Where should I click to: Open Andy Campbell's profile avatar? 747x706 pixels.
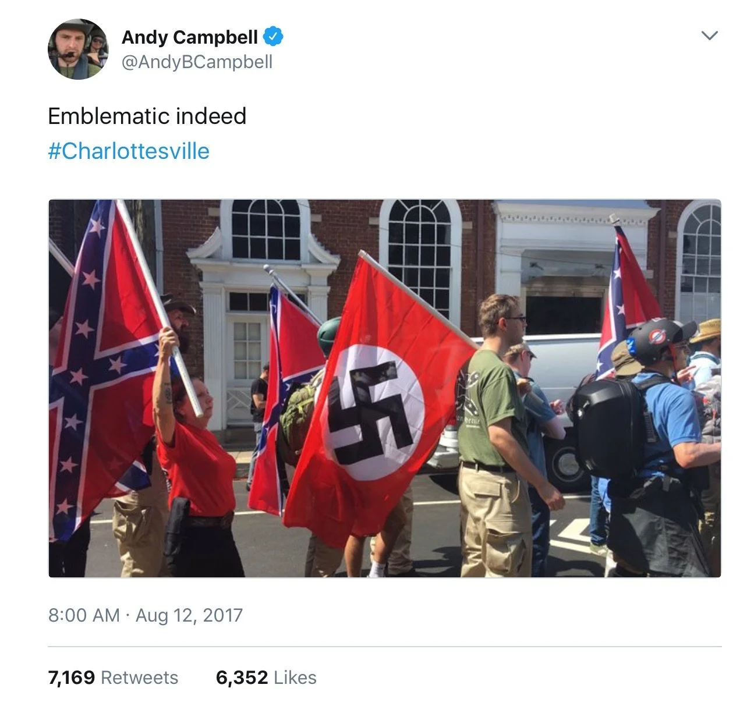[x=78, y=49]
